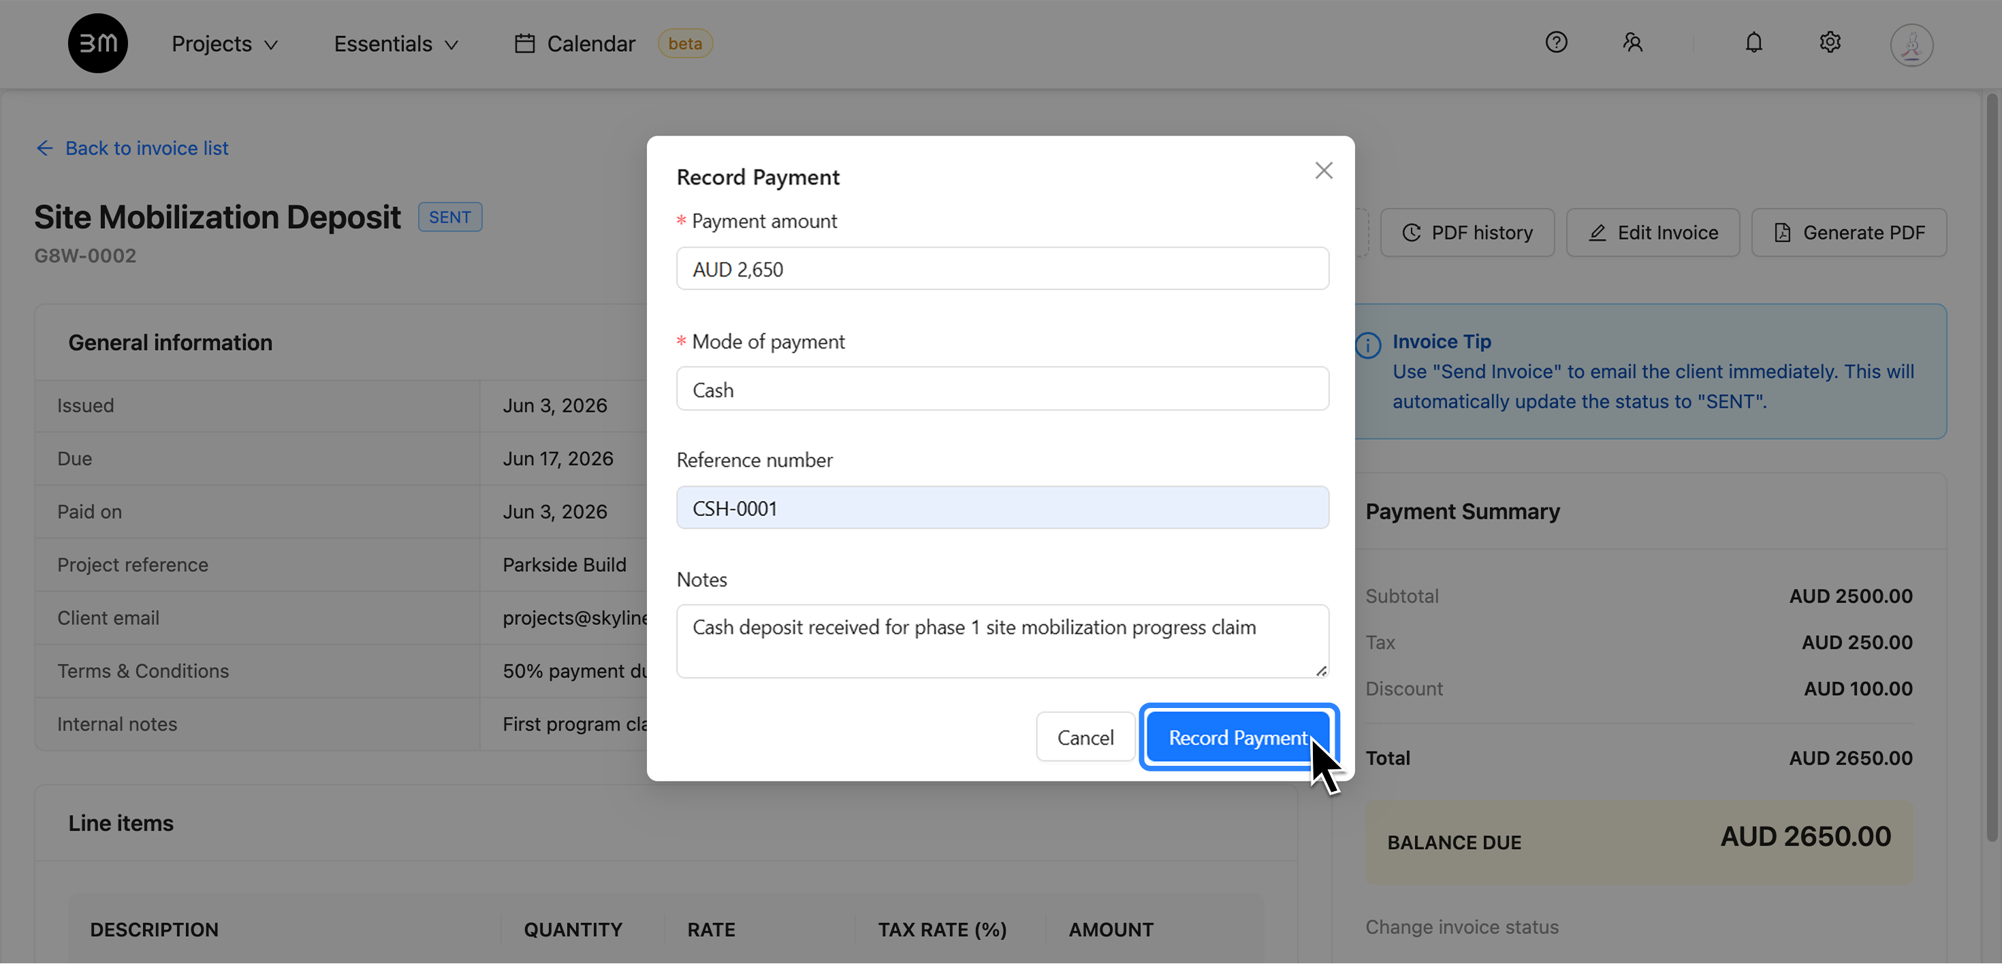Click the Line items section heading
The width and height of the screenshot is (2002, 964).
(x=121, y=822)
